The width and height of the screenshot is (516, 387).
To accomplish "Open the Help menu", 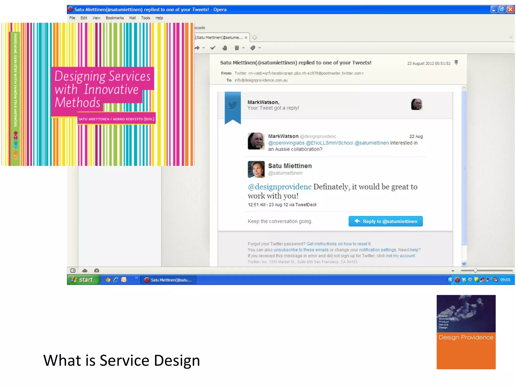I will tap(159, 18).
